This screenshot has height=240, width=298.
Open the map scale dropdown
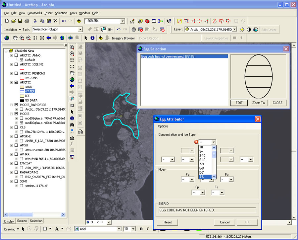[x=123, y=21]
